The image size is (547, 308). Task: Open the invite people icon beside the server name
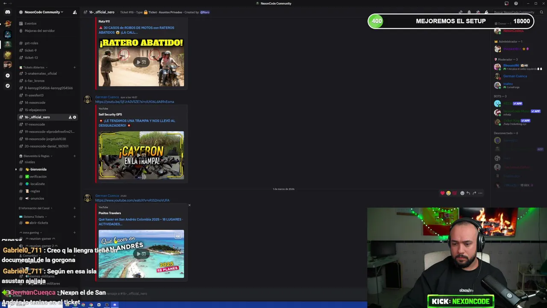click(x=75, y=12)
